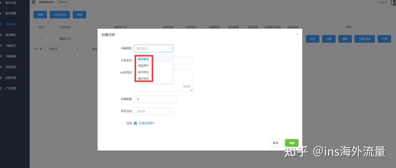This screenshot has height=168, width=396.
Task: Click the rightmost 下载 button in row
Action: (384, 39)
